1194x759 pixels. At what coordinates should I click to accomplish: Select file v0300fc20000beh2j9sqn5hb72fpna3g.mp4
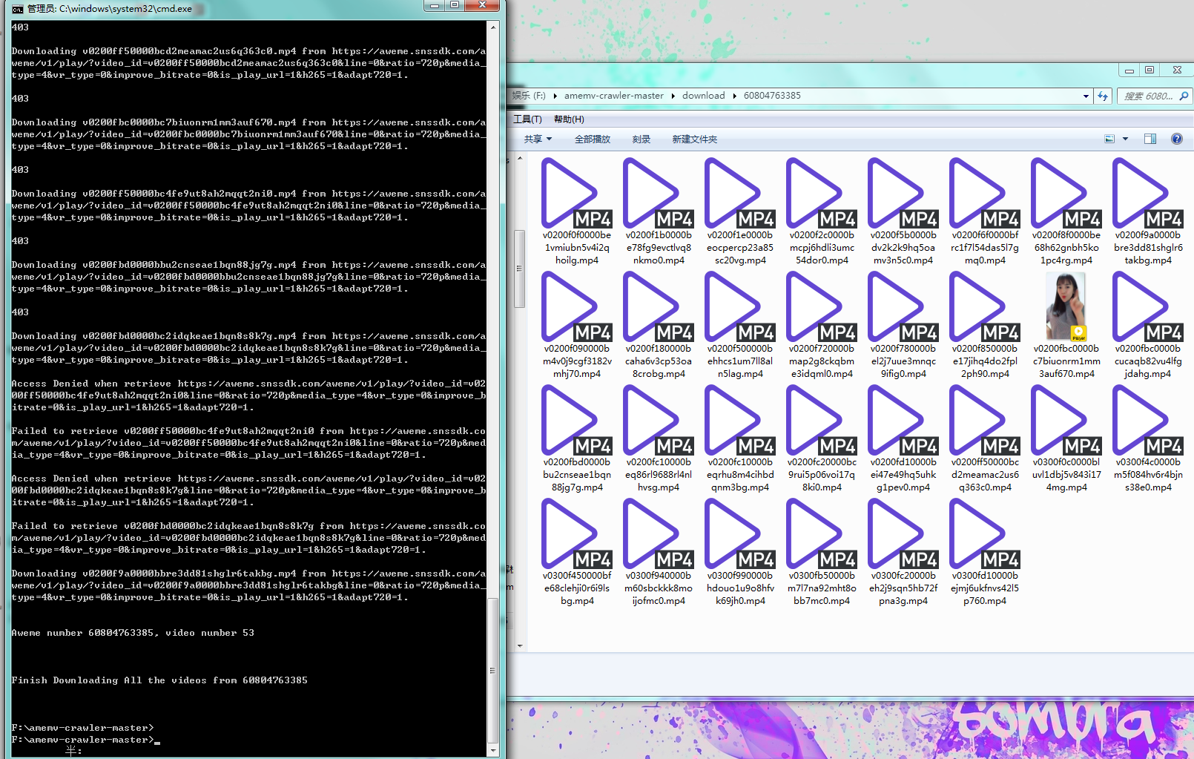pos(903,552)
